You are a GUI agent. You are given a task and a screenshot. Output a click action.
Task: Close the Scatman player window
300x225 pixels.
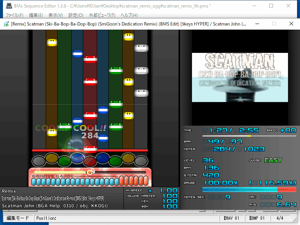(x=291, y=24)
